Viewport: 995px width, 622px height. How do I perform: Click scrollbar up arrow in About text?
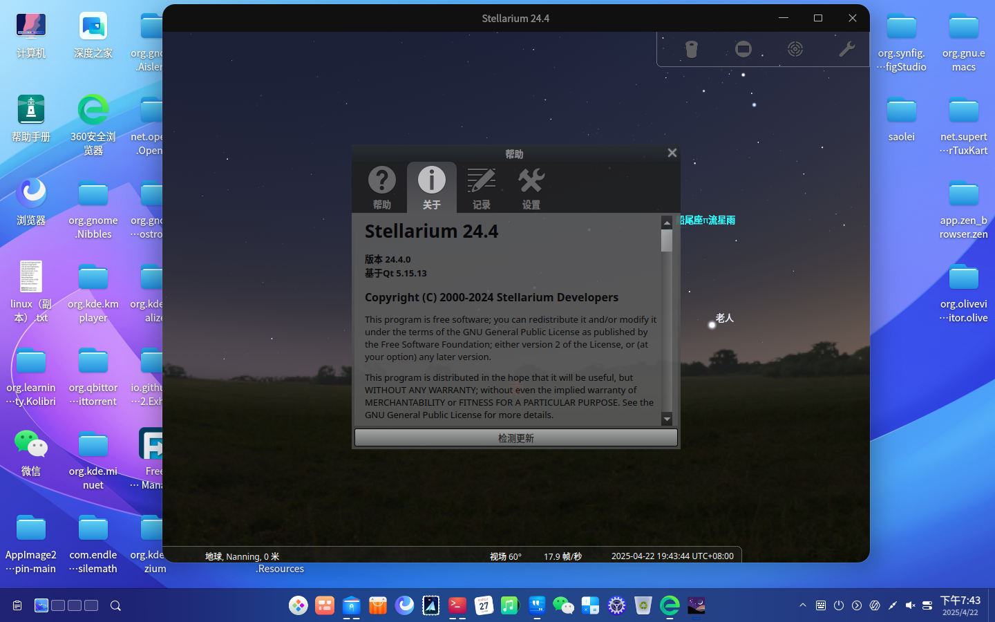667,223
